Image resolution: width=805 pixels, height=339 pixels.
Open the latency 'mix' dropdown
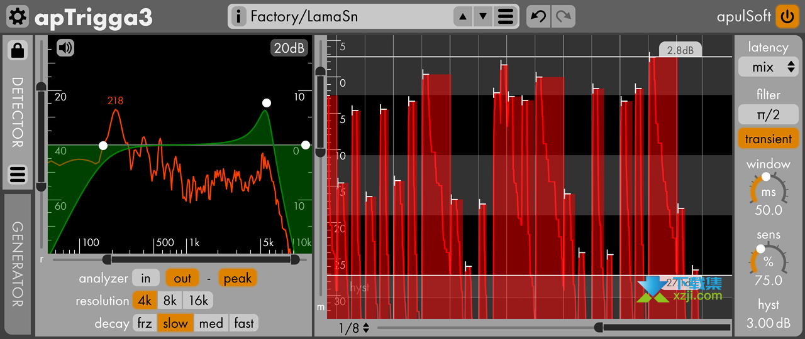point(769,67)
